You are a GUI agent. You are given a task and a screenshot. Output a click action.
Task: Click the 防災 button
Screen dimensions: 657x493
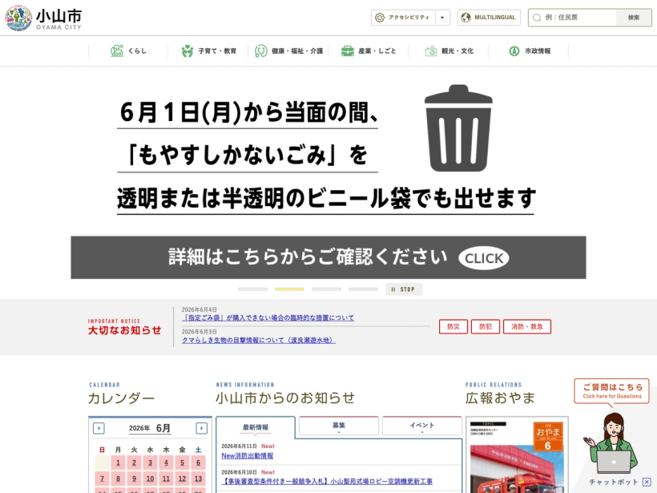pos(453,326)
